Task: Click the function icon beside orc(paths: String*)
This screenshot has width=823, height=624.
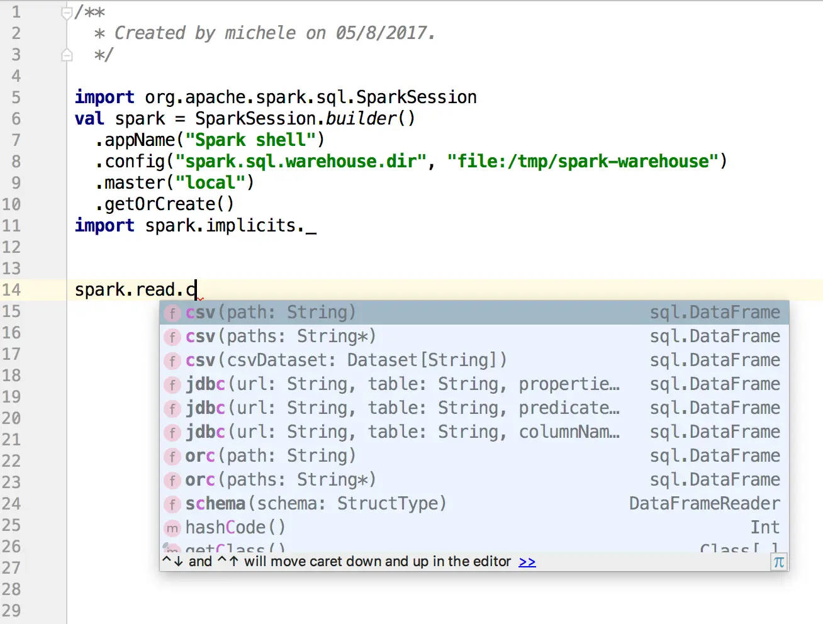Action: click(x=172, y=480)
